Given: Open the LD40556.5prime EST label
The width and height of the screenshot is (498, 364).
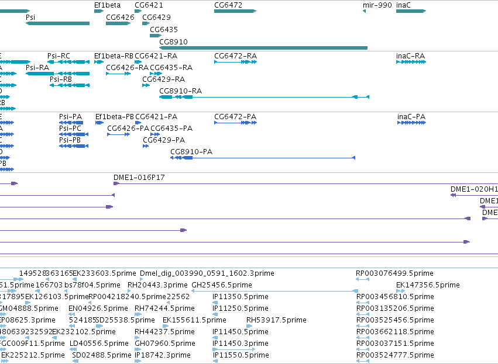Looking at the screenshot, I should [x=99, y=344].
